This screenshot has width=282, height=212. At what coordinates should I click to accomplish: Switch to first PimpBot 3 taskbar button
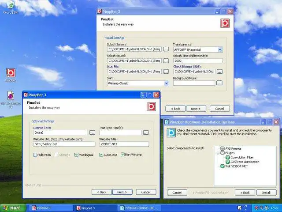[51, 208]
